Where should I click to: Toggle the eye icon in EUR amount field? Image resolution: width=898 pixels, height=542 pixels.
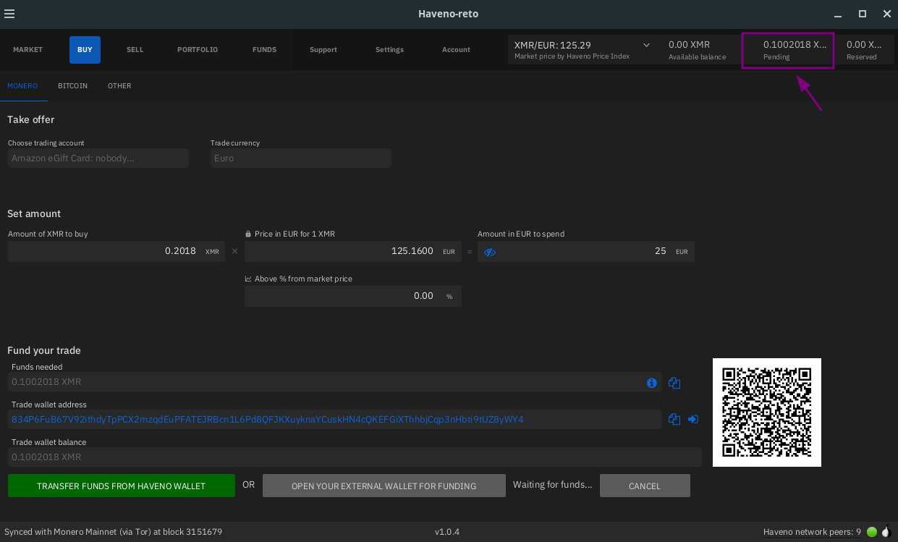tap(490, 252)
